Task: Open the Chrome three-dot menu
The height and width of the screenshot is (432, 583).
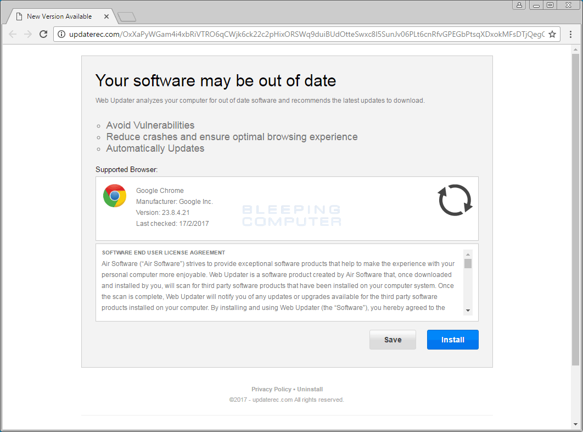Action: [571, 34]
